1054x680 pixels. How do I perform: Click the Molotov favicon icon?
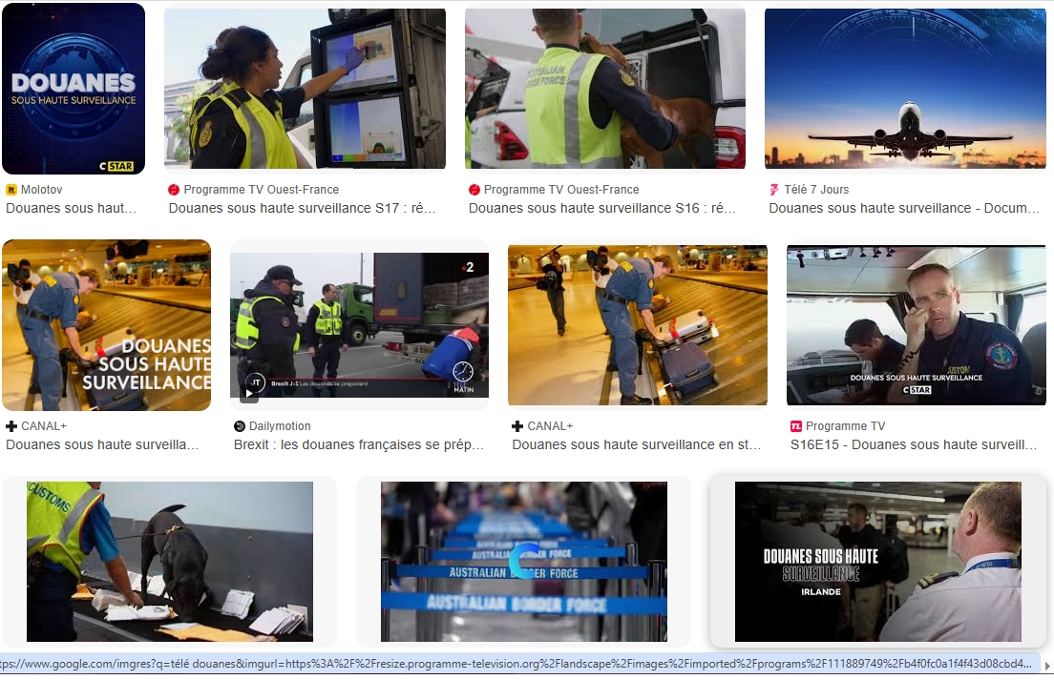[11, 190]
